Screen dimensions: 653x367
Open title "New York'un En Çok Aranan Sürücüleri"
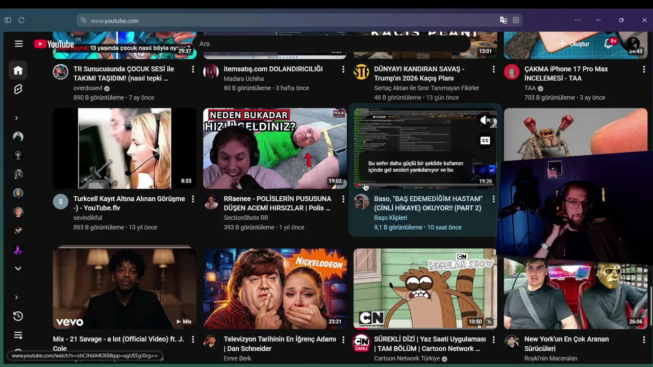point(566,344)
